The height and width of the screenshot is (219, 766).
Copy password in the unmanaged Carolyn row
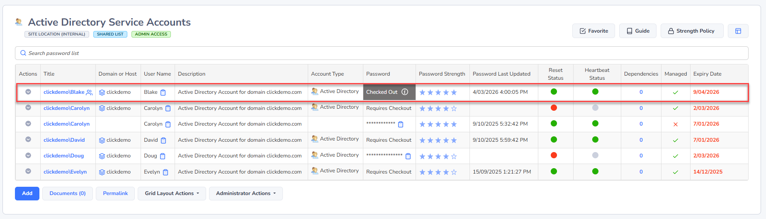click(401, 124)
